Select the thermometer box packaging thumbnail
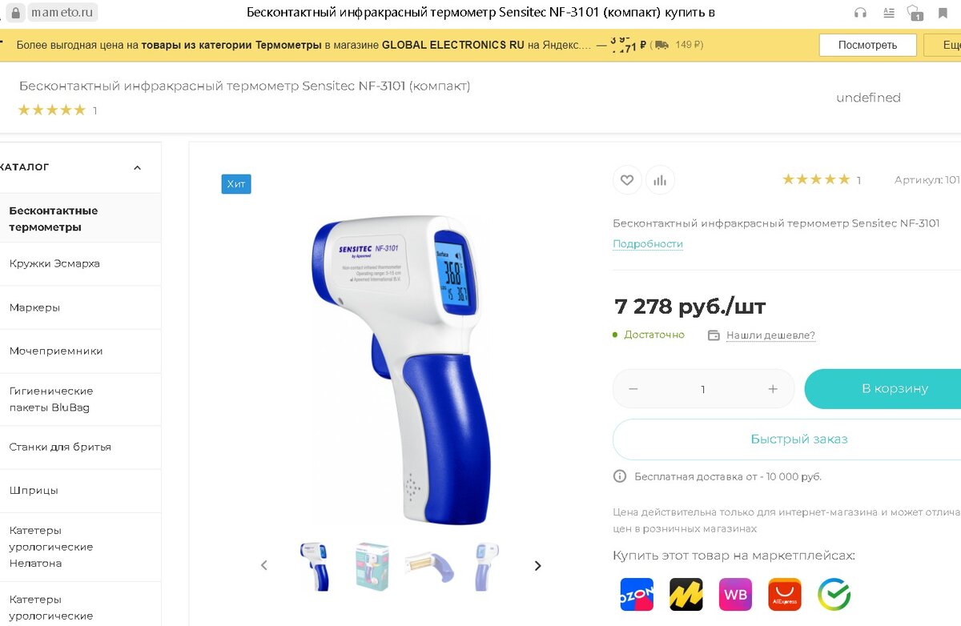The width and height of the screenshot is (961, 626). point(372,566)
